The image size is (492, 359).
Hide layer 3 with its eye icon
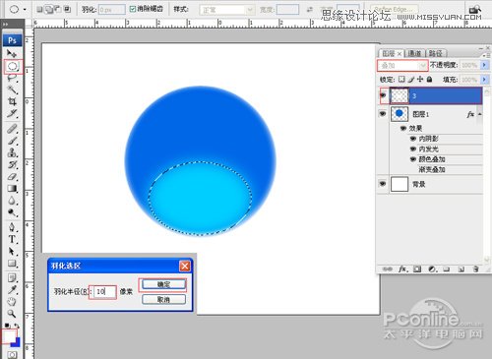coord(383,95)
